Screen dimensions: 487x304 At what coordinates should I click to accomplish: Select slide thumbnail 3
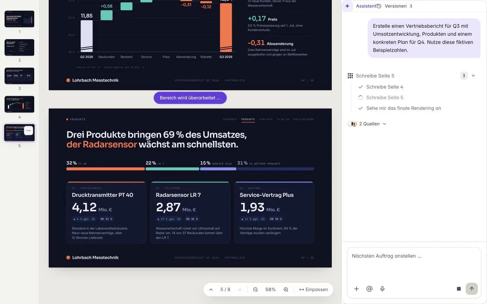19,76
